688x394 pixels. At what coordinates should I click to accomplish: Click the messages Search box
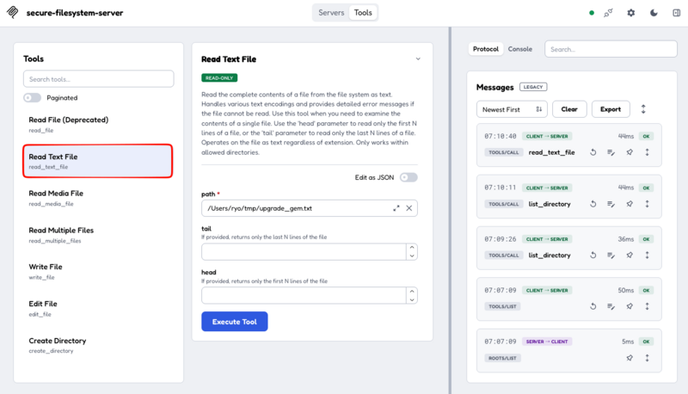(x=611, y=49)
